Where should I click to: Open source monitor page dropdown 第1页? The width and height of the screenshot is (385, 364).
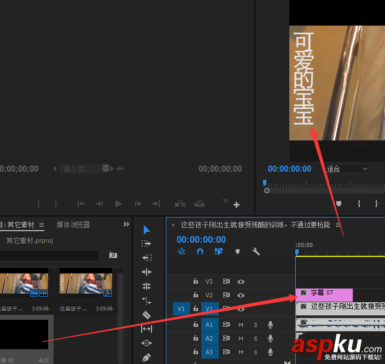[x=84, y=169]
